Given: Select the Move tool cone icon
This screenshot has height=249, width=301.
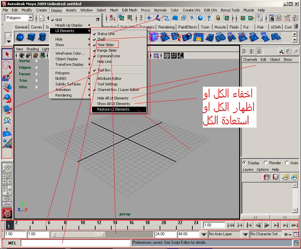Looking at the screenshot, I should [7, 87].
